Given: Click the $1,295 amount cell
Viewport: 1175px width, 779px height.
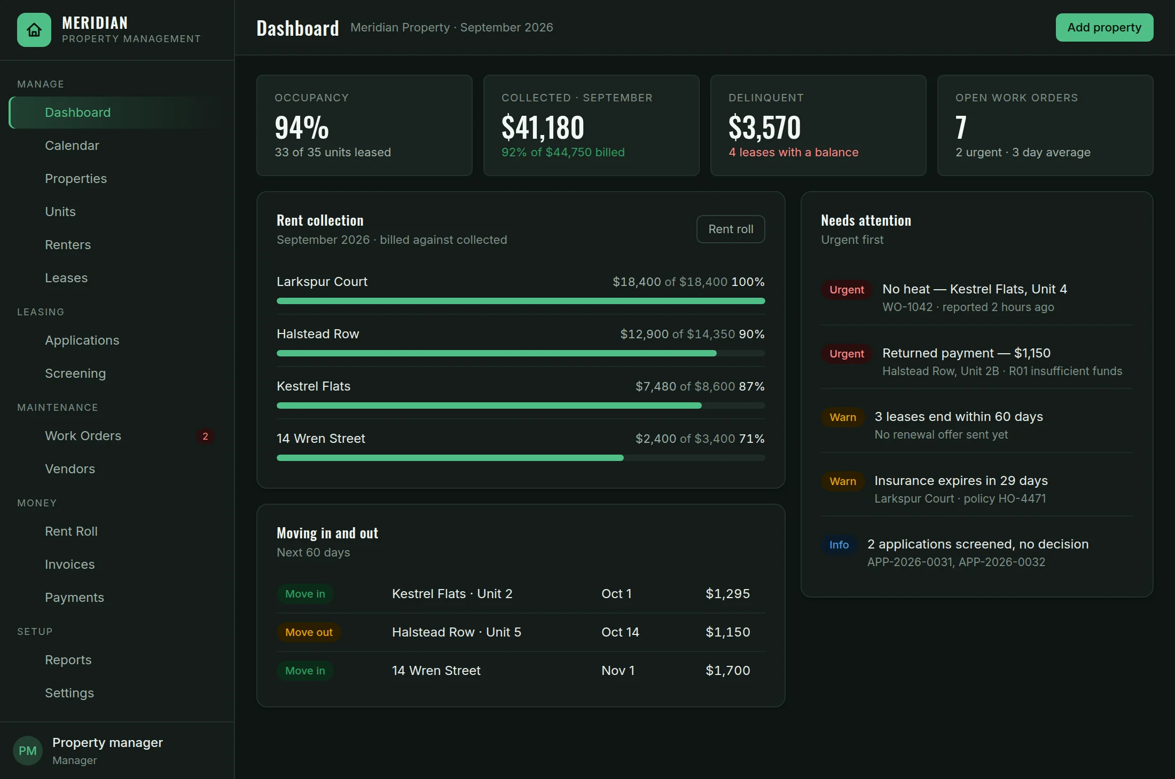Looking at the screenshot, I should (728, 594).
